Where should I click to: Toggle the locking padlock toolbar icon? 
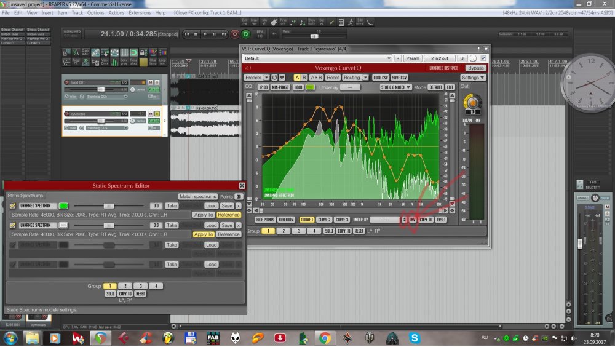click(143, 52)
